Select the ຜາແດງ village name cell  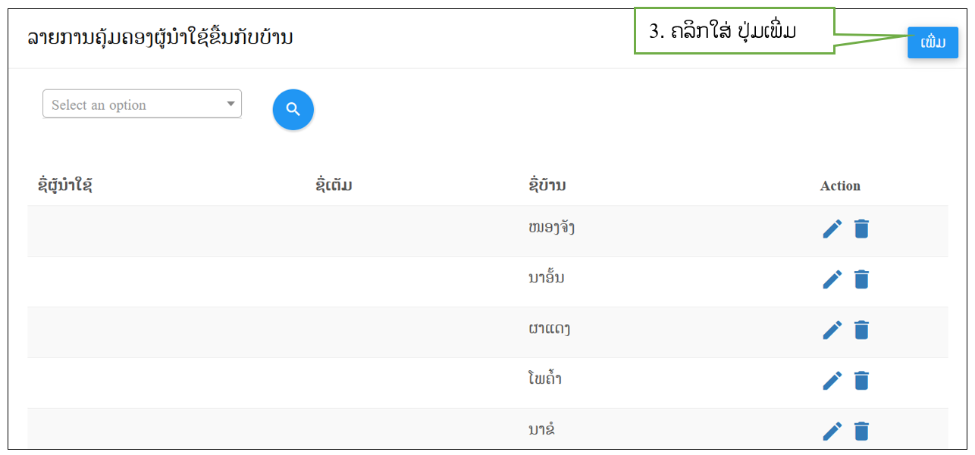point(549,329)
